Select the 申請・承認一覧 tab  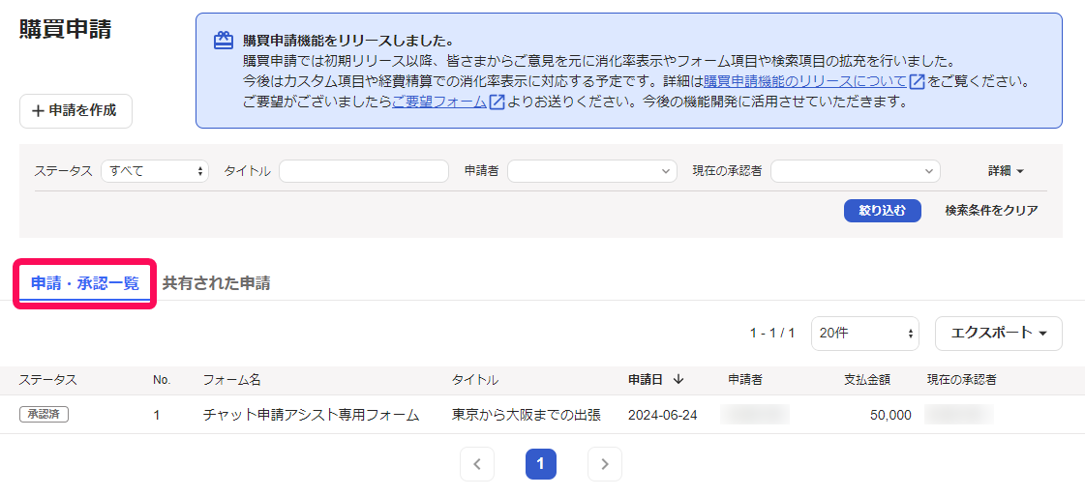[x=85, y=283]
